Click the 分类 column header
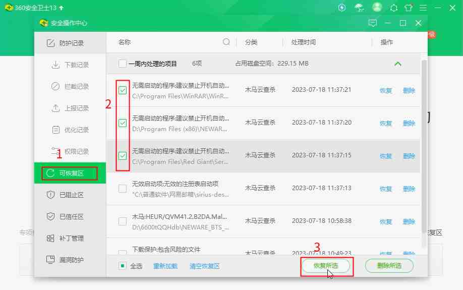Screen dimensions: 463x290 point(251,42)
